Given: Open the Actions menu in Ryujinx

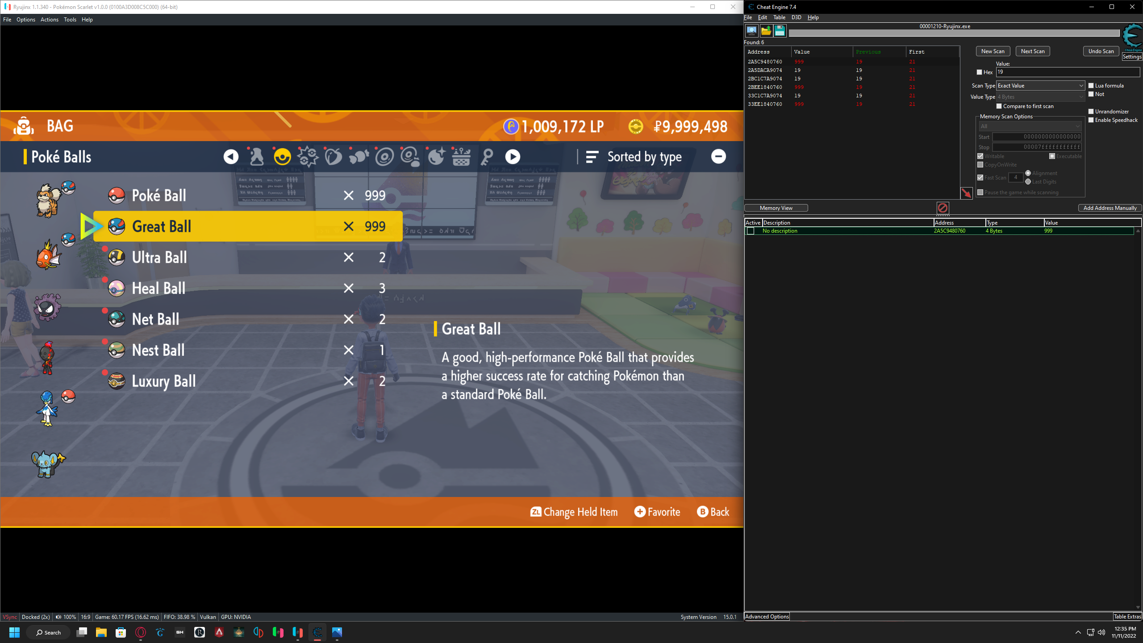Looking at the screenshot, I should (50, 20).
